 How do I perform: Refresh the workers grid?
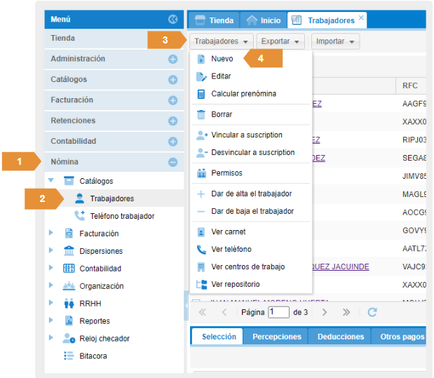[372, 311]
